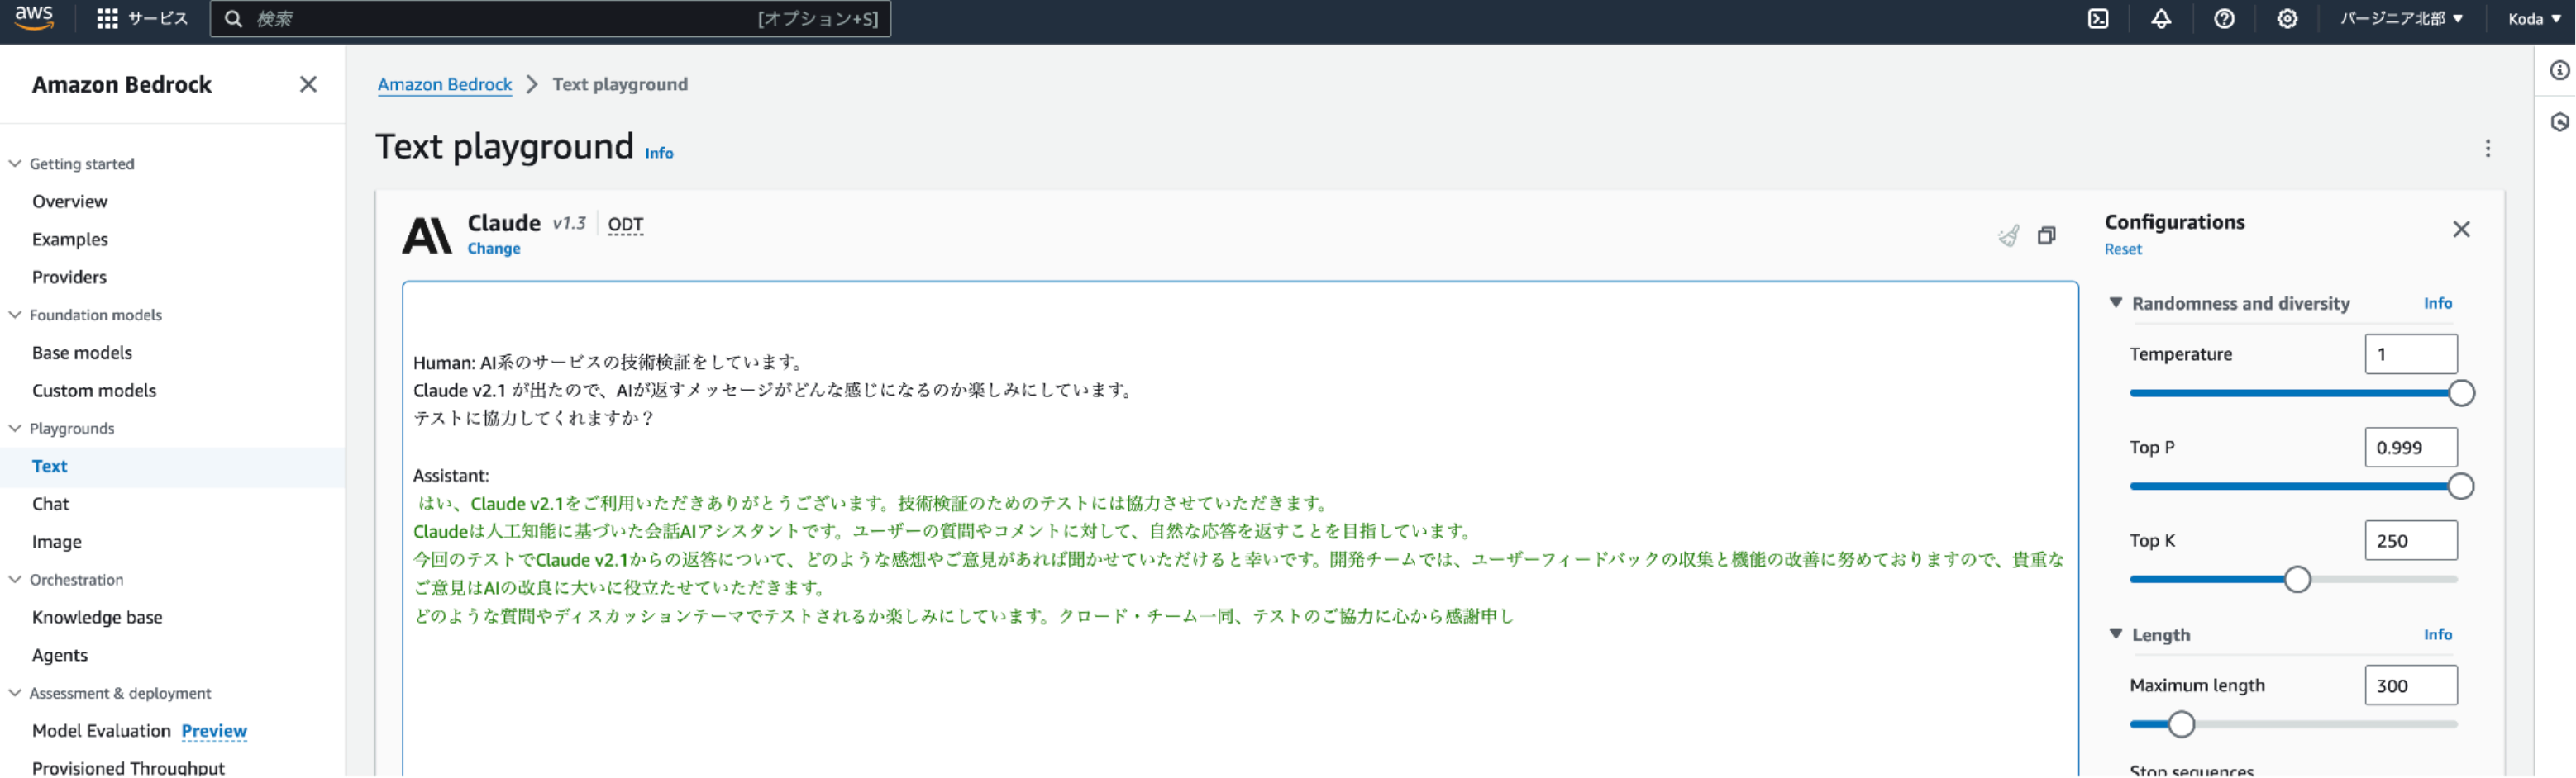Reset the configurations to default
Screen dimensions: 2576x778
tap(2122, 249)
